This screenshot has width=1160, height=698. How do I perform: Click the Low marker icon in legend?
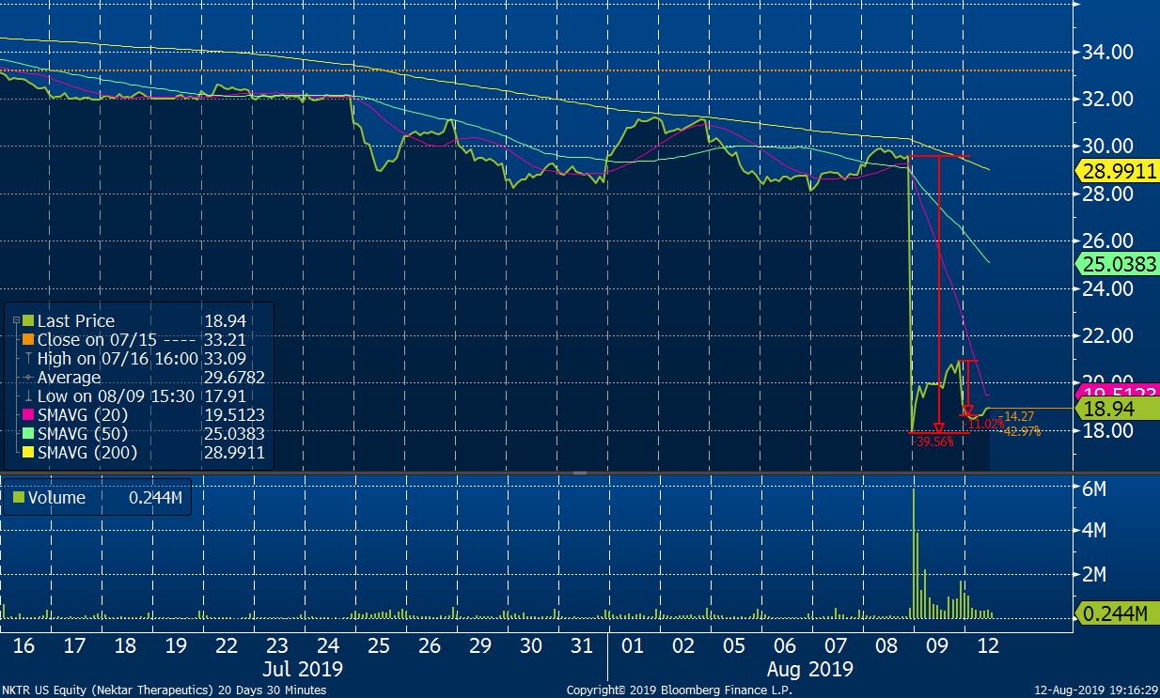pos(27,396)
